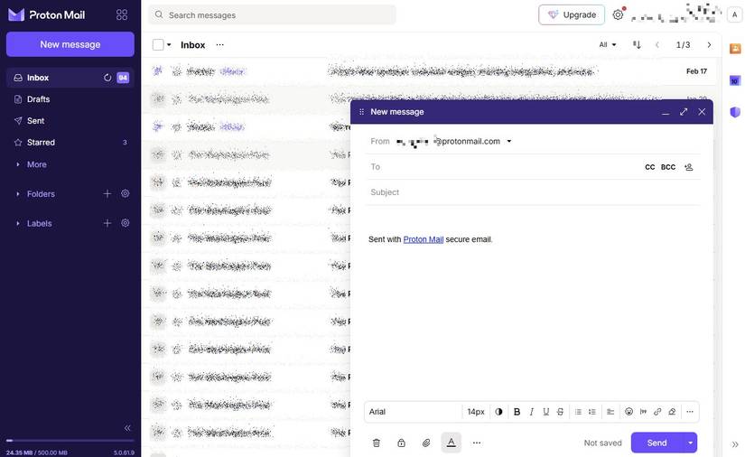Insert a link via toolbar icon
Image resolution: width=745 pixels, height=457 pixels.
point(657,412)
